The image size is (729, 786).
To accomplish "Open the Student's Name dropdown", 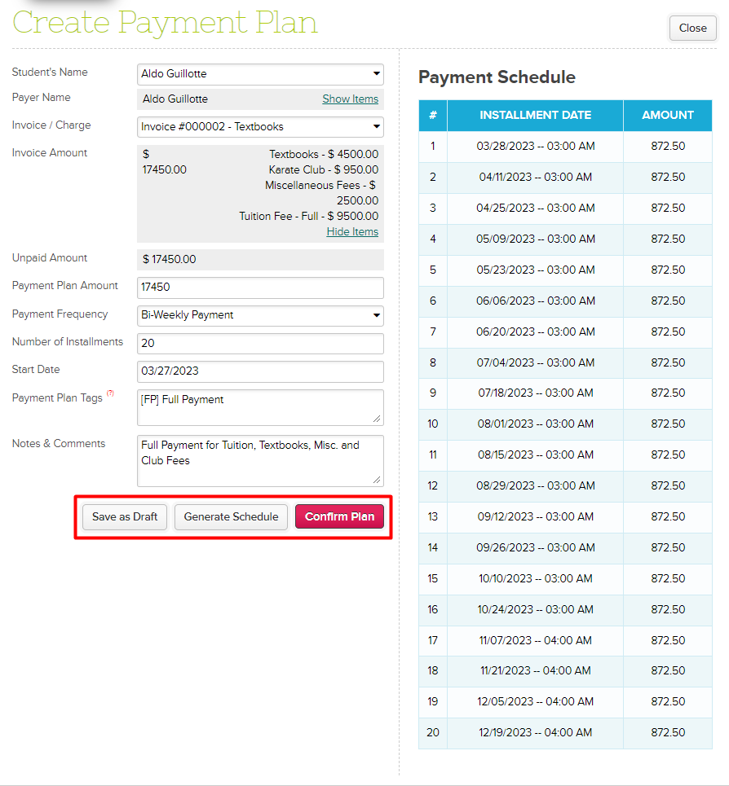I will [260, 74].
